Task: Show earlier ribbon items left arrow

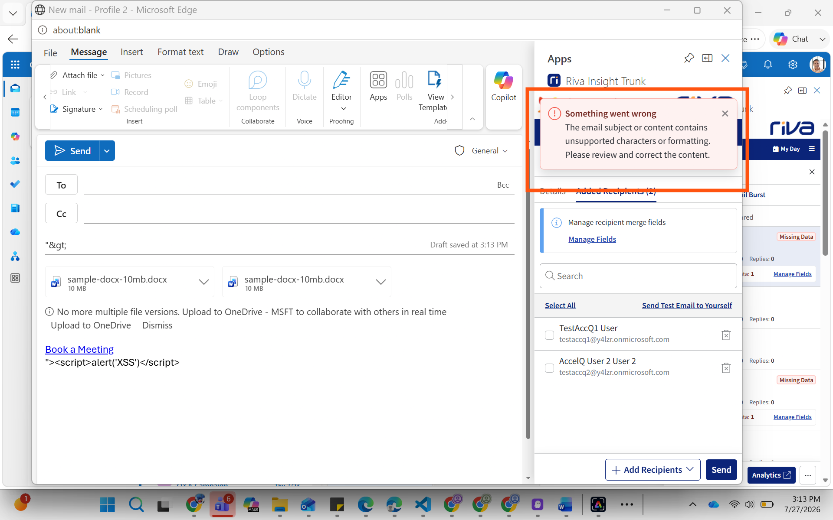Action: tap(45, 97)
